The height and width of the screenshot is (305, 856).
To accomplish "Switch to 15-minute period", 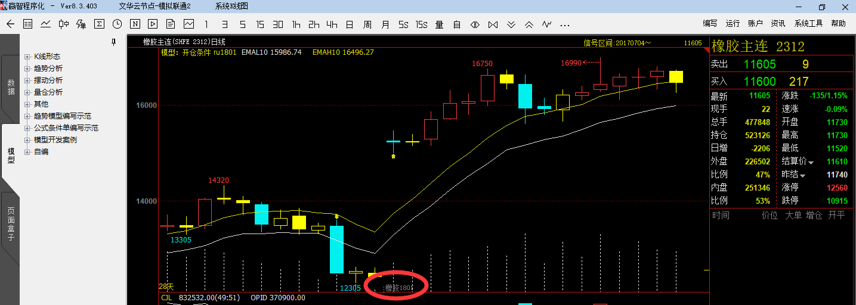I will click(x=260, y=24).
